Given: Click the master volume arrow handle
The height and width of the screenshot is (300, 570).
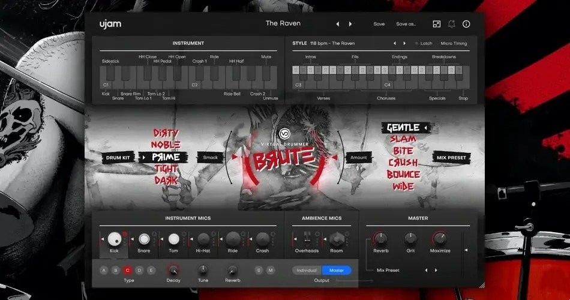Looking at the screenshot, I should [466, 250].
